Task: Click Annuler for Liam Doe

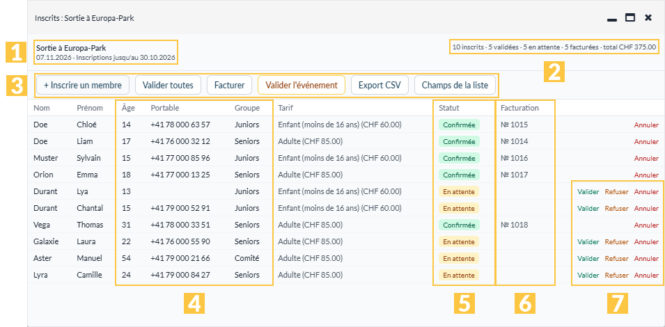Action: click(x=646, y=141)
